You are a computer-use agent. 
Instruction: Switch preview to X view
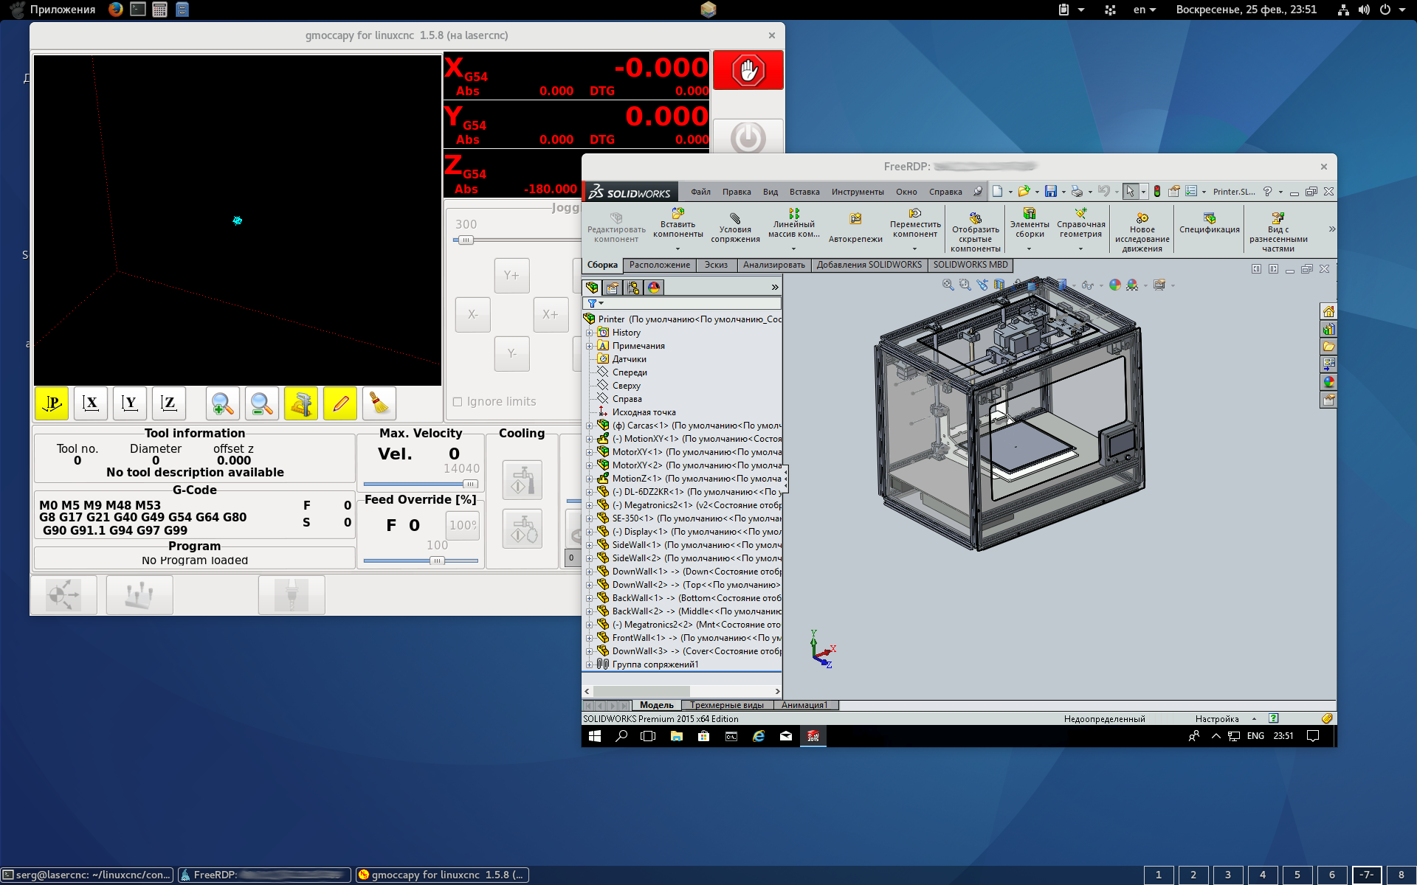click(x=91, y=403)
